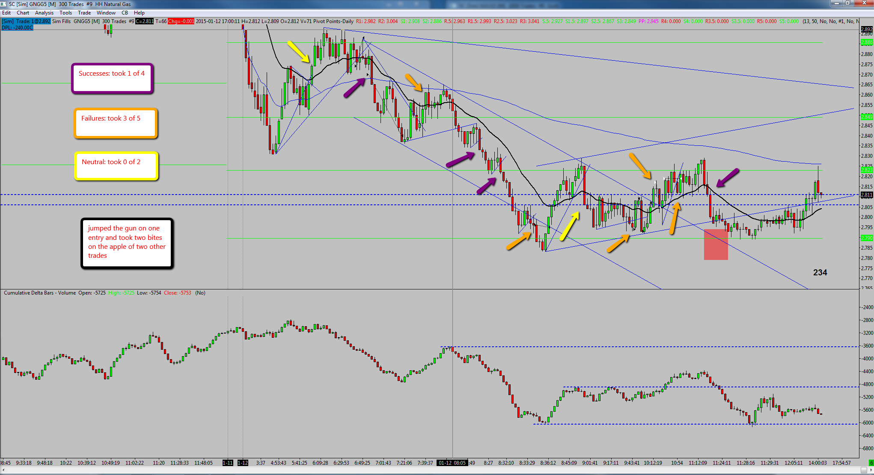The image size is (874, 475).
Task: Click the "C=2.811" close price readout
Action: pos(145,21)
